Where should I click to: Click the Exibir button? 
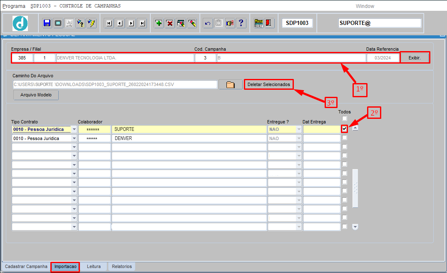point(415,58)
